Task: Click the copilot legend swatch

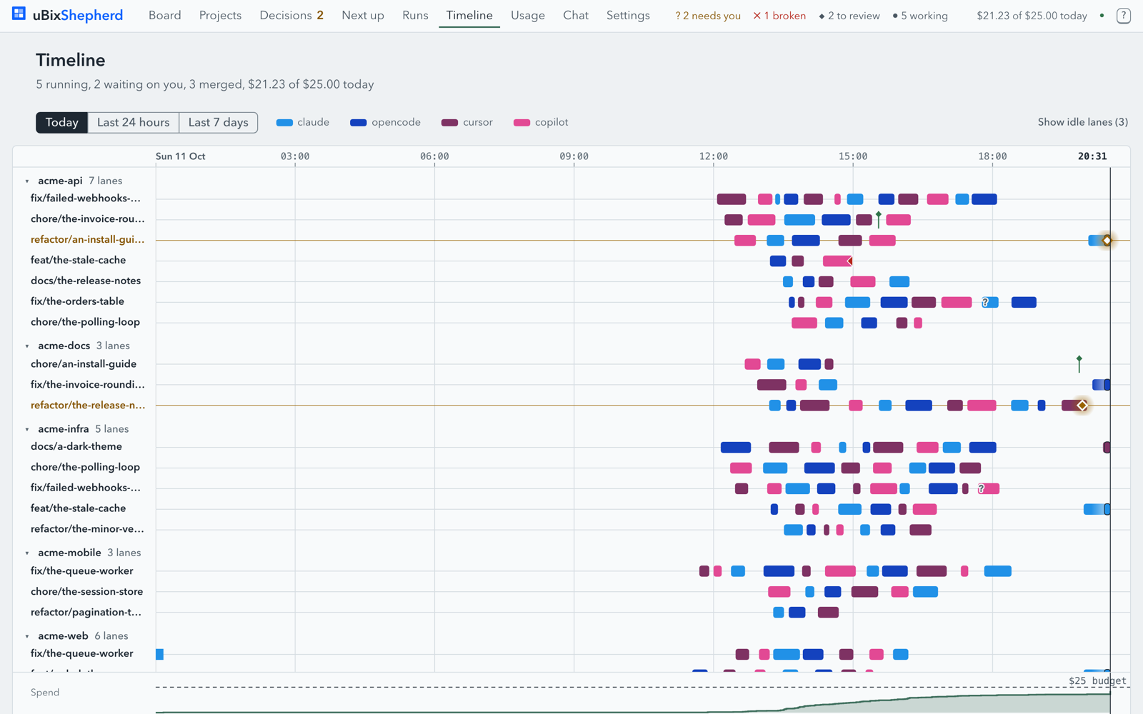Action: (x=521, y=123)
